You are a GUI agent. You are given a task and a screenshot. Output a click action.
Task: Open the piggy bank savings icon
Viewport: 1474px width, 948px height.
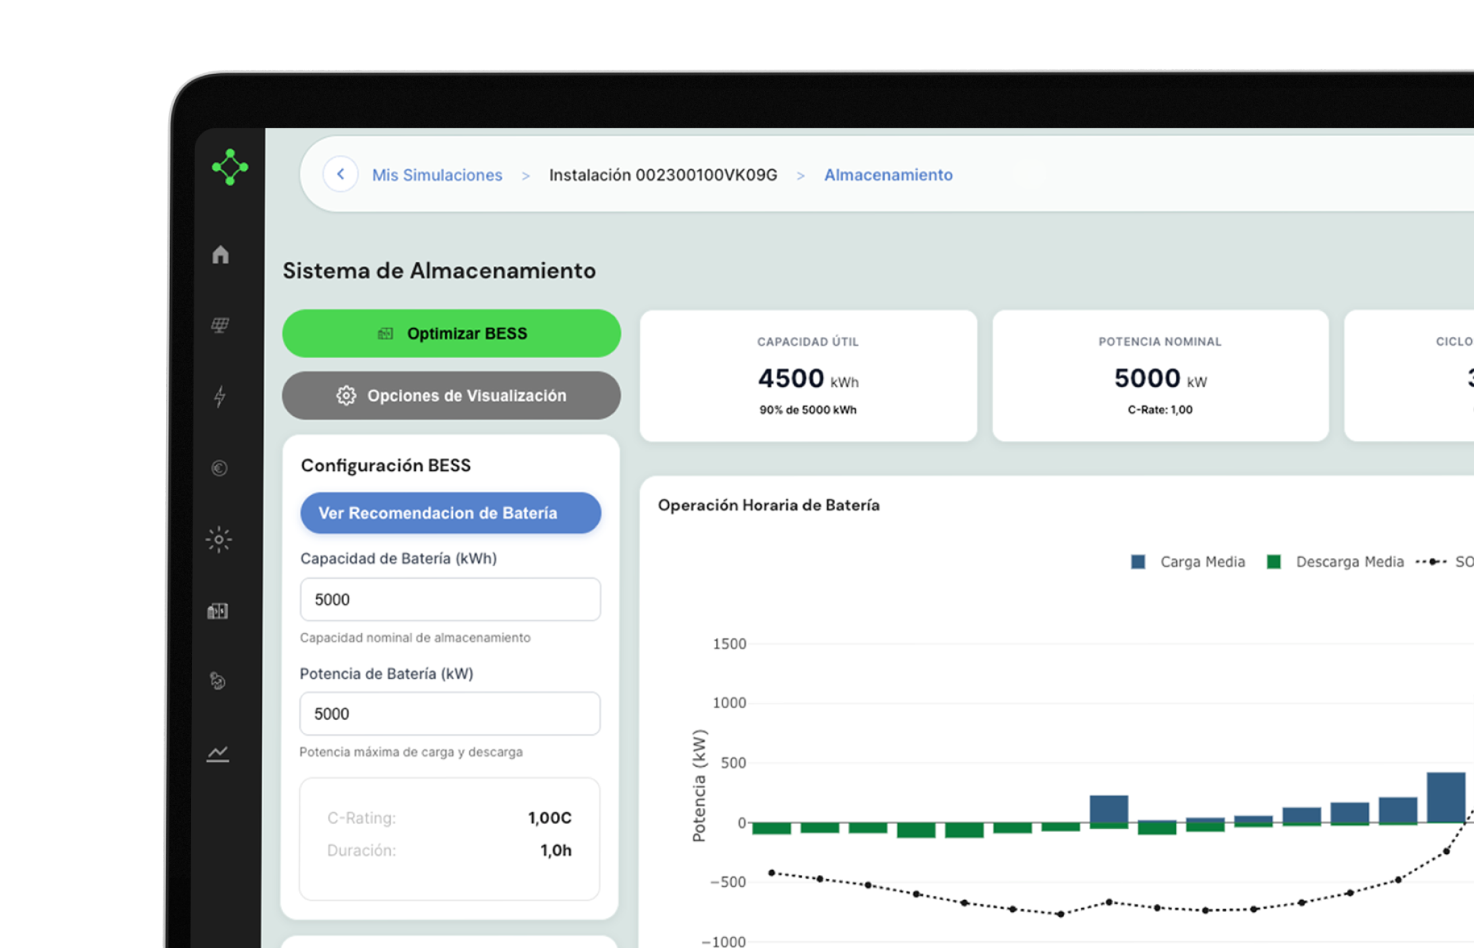click(218, 681)
